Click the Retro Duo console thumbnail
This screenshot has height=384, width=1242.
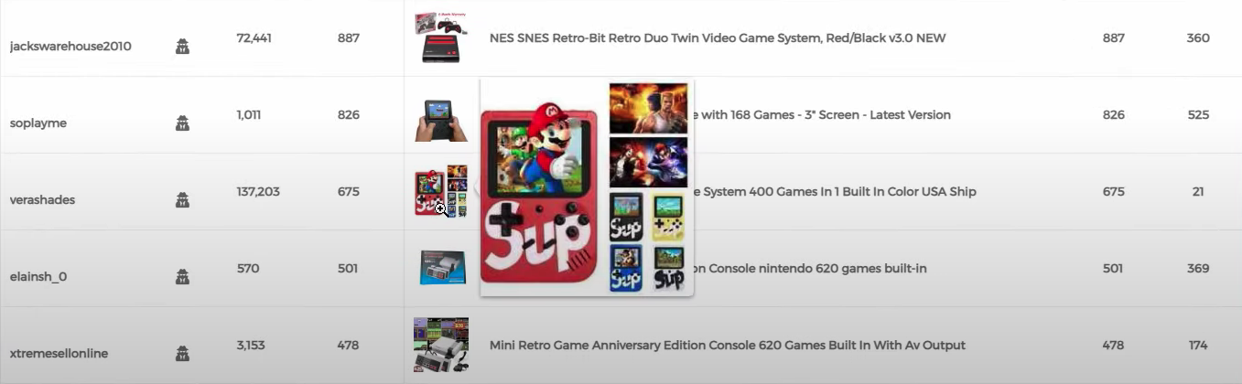441,37
